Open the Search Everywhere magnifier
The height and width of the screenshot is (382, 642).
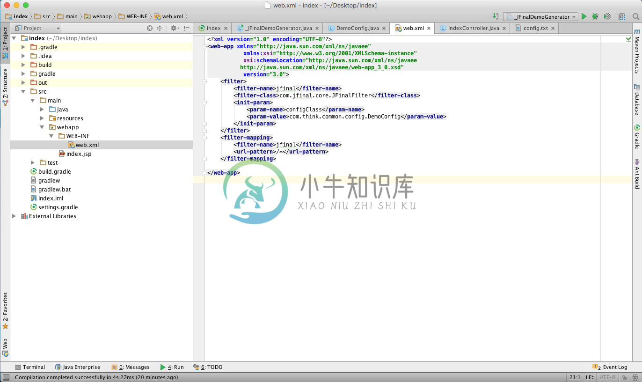pyautogui.click(x=635, y=16)
